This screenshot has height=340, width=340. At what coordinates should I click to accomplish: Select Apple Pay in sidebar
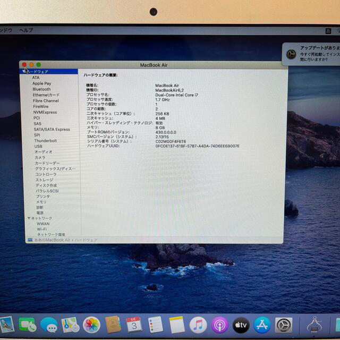point(41,83)
